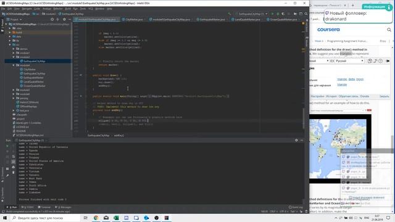
Task: Open Mail app from the taskbar
Action: [x=106, y=218]
